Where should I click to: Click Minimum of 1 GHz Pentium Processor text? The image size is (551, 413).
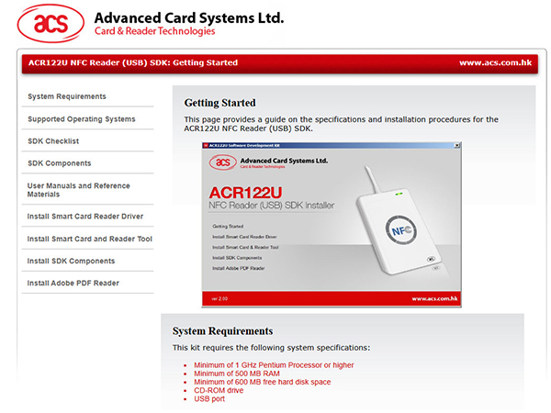pyautogui.click(x=274, y=365)
